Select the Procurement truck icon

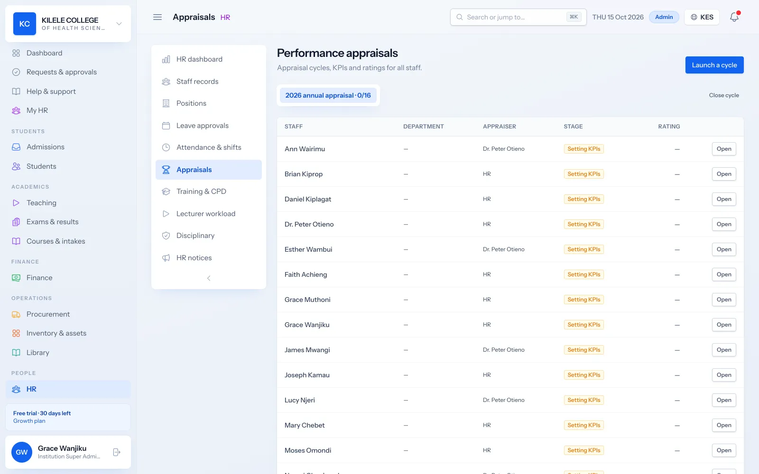point(16,314)
